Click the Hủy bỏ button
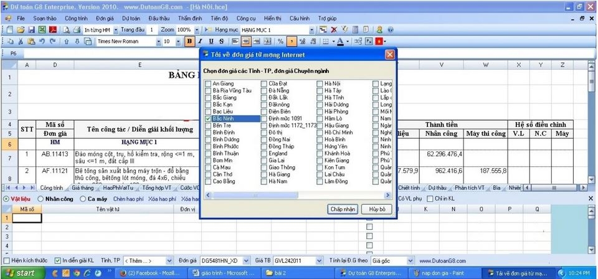This screenshot has width=598, height=279. click(x=376, y=209)
